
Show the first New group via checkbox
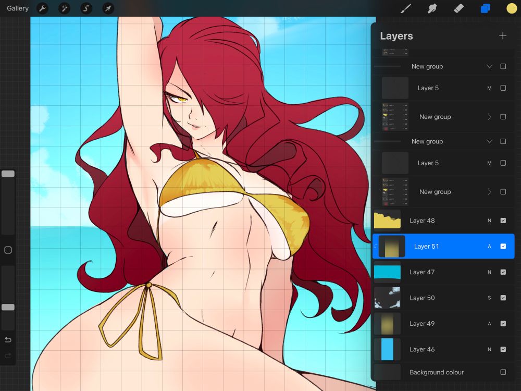pyautogui.click(x=503, y=66)
